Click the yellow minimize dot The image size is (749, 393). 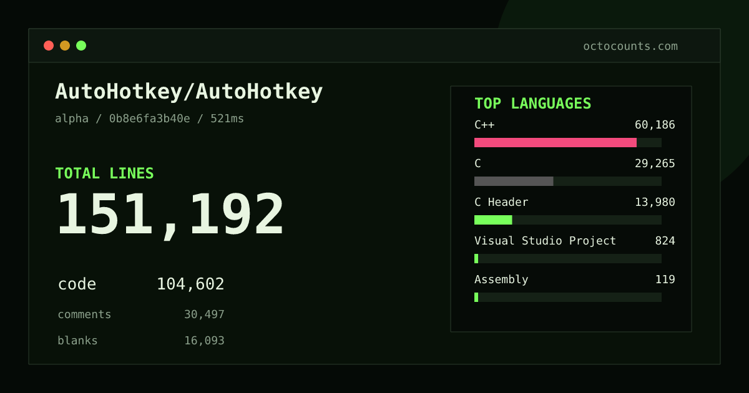[x=65, y=46]
